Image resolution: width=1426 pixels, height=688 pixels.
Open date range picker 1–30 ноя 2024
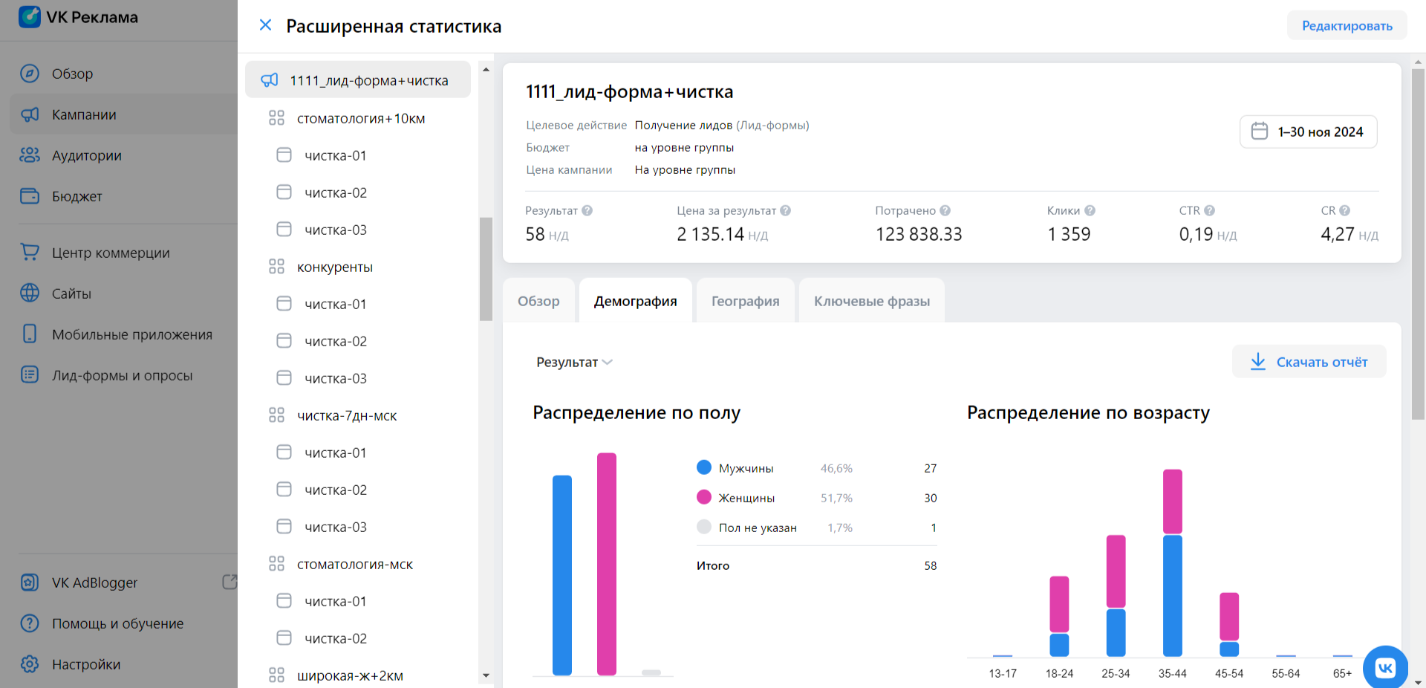[1309, 132]
